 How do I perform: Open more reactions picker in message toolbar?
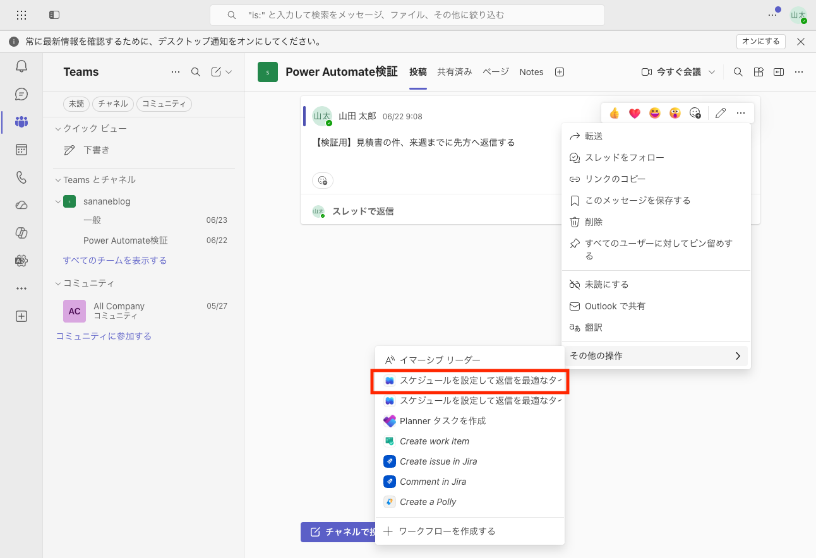(695, 113)
